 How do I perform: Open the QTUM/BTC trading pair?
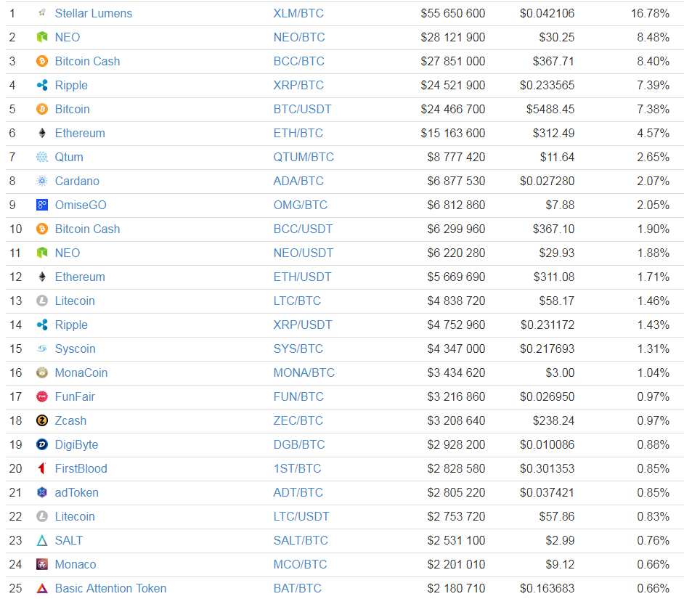pyautogui.click(x=304, y=158)
